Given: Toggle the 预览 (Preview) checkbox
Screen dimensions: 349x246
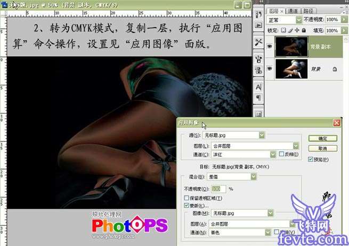Looking at the screenshot, I should (311, 159).
